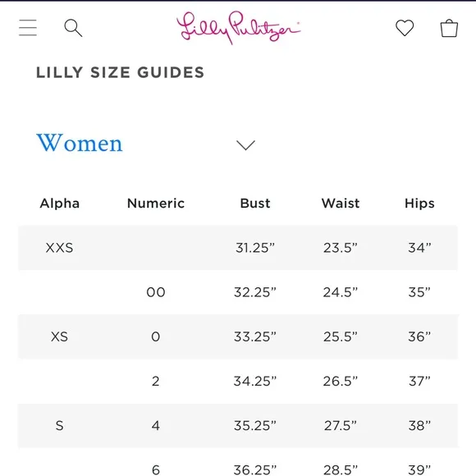This screenshot has width=476, height=476.
Task: Select the numeric size 00 cell
Action: pyautogui.click(x=156, y=292)
